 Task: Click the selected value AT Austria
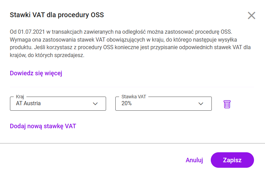28,103
